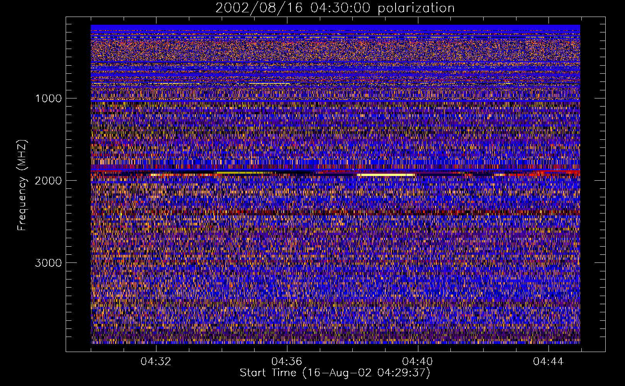Click the 'Start Time (16-Aug-02 04:29:37)' axis label
This screenshot has height=386, width=625.
click(335, 373)
